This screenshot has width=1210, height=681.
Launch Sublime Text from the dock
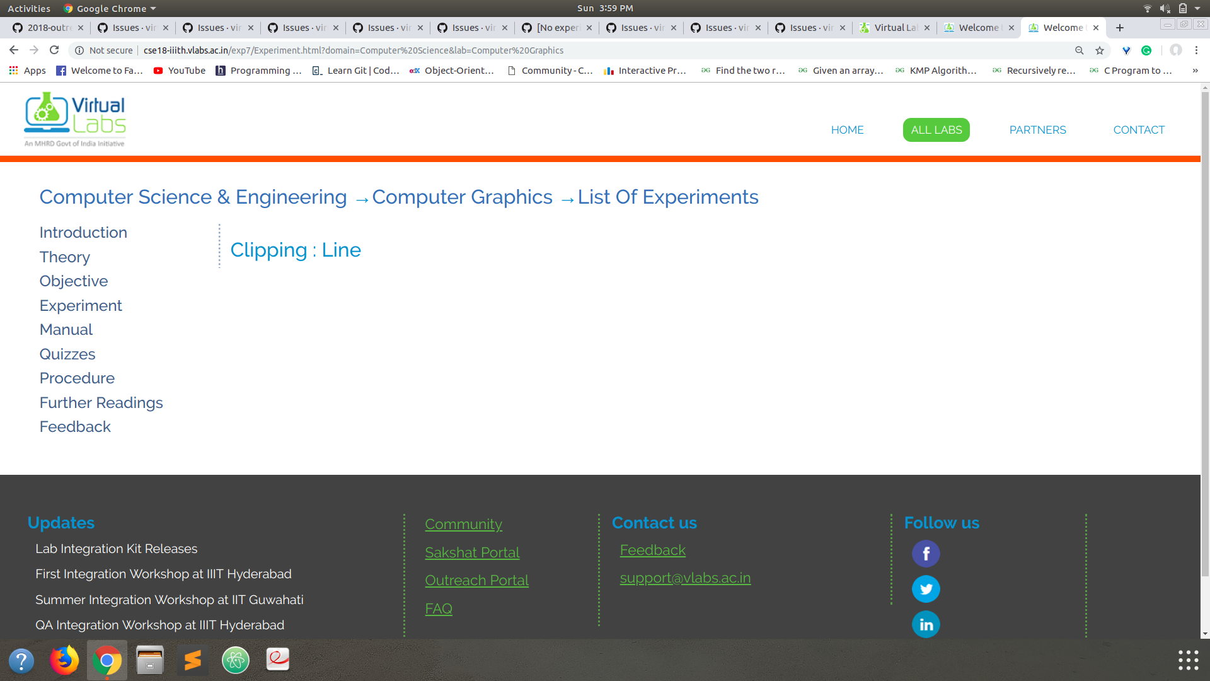click(193, 660)
